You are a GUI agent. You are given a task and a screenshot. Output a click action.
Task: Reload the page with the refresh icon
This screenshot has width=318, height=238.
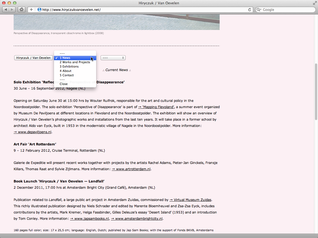(249, 10)
